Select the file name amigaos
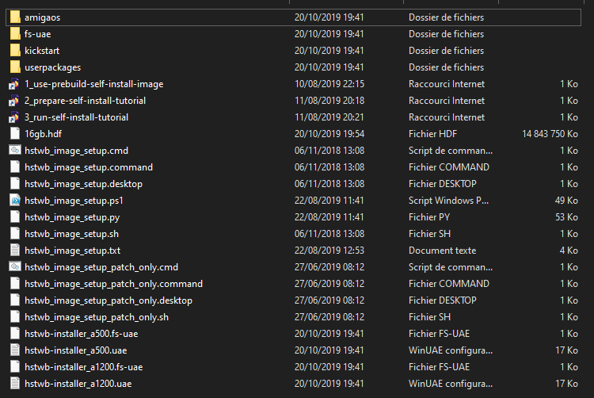594x398 pixels. pos(43,17)
